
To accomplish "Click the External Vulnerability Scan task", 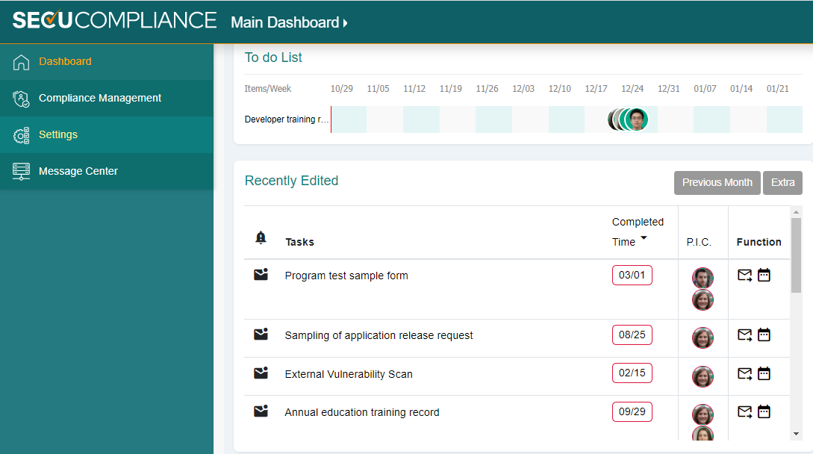I will pos(349,374).
